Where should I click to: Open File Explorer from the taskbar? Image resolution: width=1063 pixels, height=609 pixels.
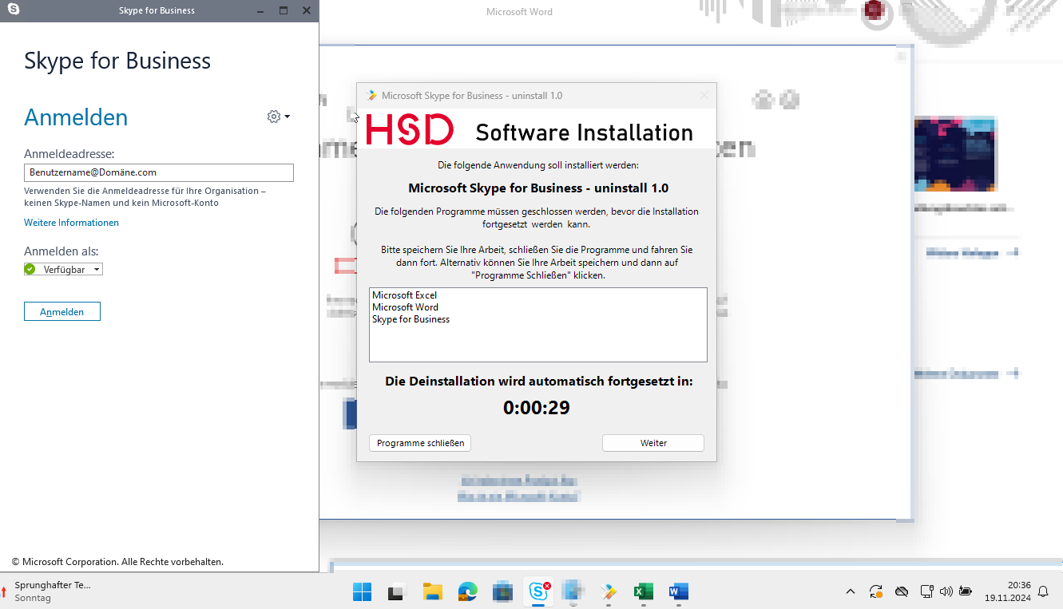click(432, 592)
